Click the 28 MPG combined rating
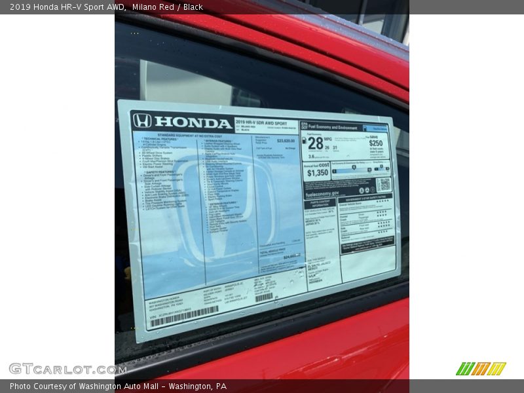Viewport: 524px width, 393px height. pyautogui.click(x=316, y=143)
